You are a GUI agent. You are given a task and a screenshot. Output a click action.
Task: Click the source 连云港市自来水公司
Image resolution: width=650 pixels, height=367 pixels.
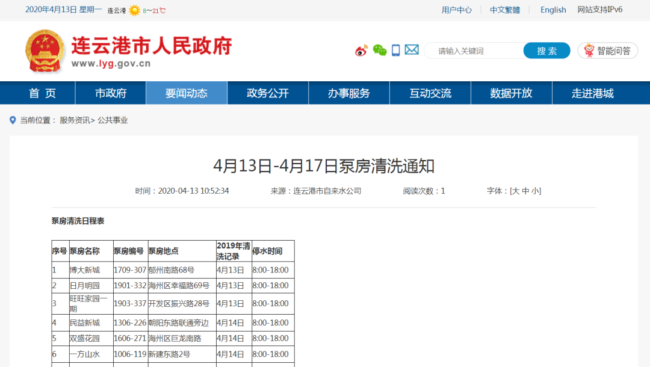click(x=327, y=191)
